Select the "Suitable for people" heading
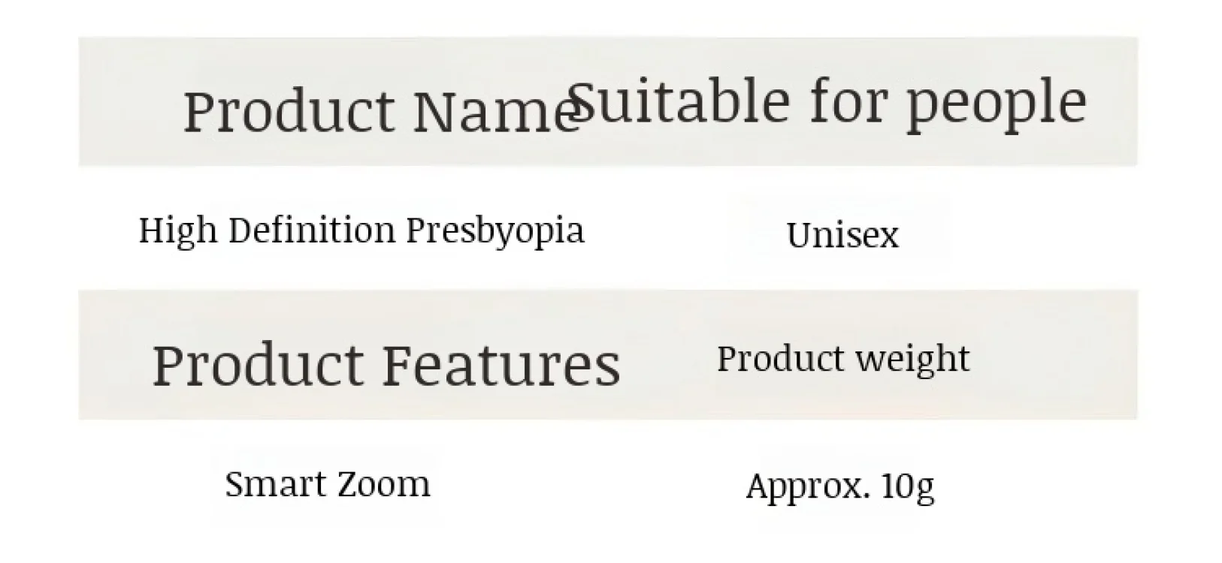The width and height of the screenshot is (1222, 563). click(x=827, y=101)
